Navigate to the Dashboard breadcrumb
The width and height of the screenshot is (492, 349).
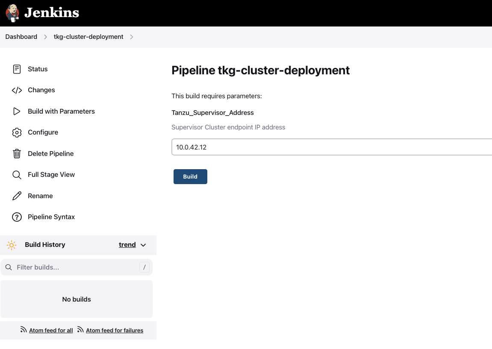pos(21,37)
